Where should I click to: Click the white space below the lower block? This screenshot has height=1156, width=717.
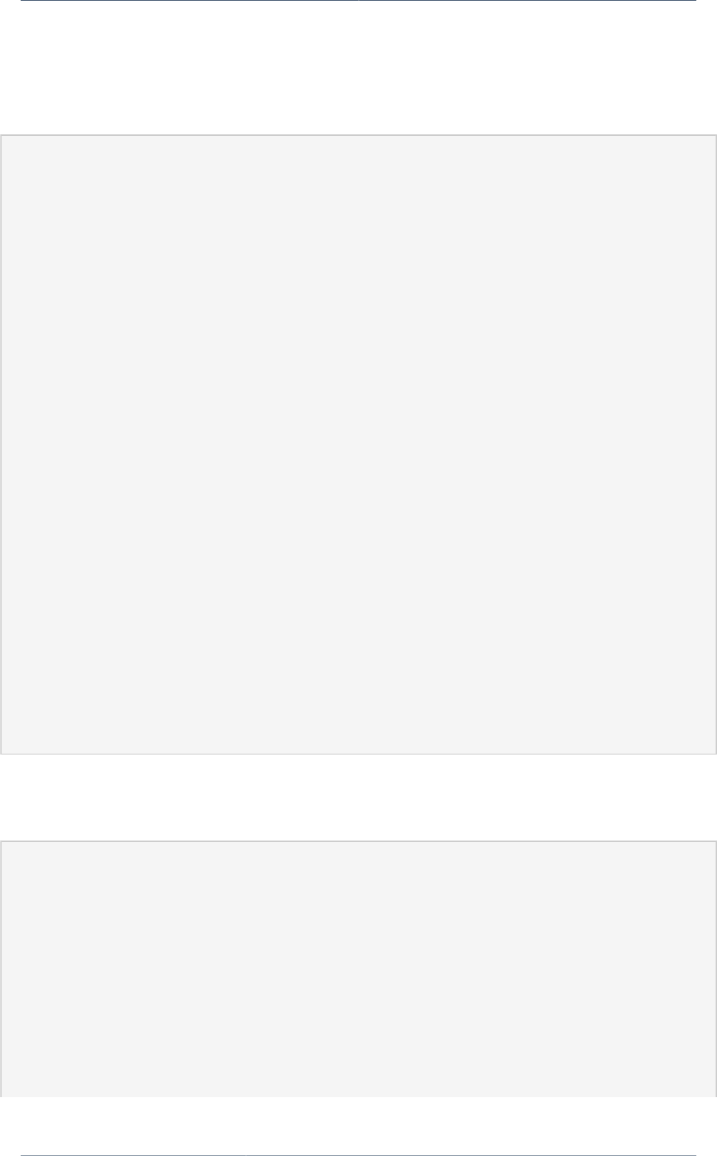pyautogui.click(x=358, y=1126)
